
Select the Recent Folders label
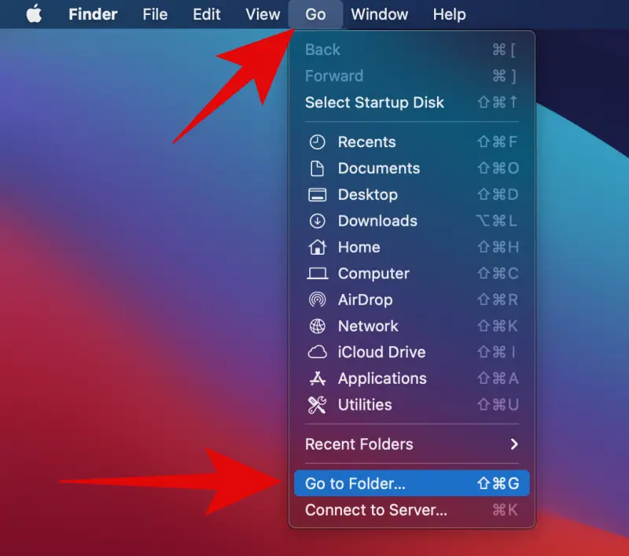(x=359, y=444)
